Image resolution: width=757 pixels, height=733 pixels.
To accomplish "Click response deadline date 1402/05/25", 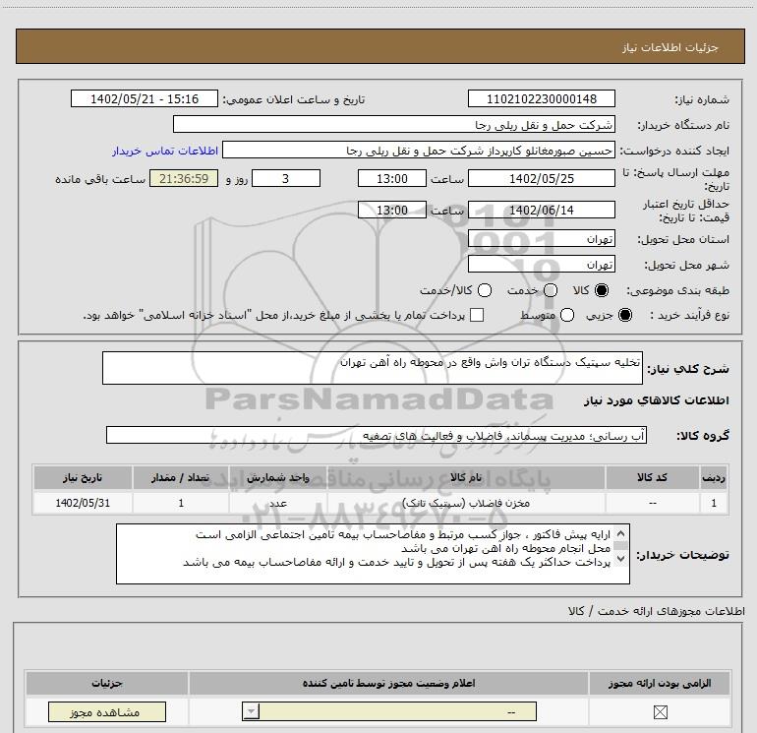I will 541,178.
